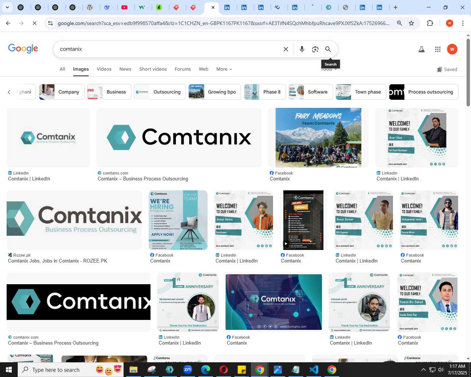Viewport: 471px width, 377px height.
Task: Open File Explorer from taskbar
Action: click(x=133, y=370)
